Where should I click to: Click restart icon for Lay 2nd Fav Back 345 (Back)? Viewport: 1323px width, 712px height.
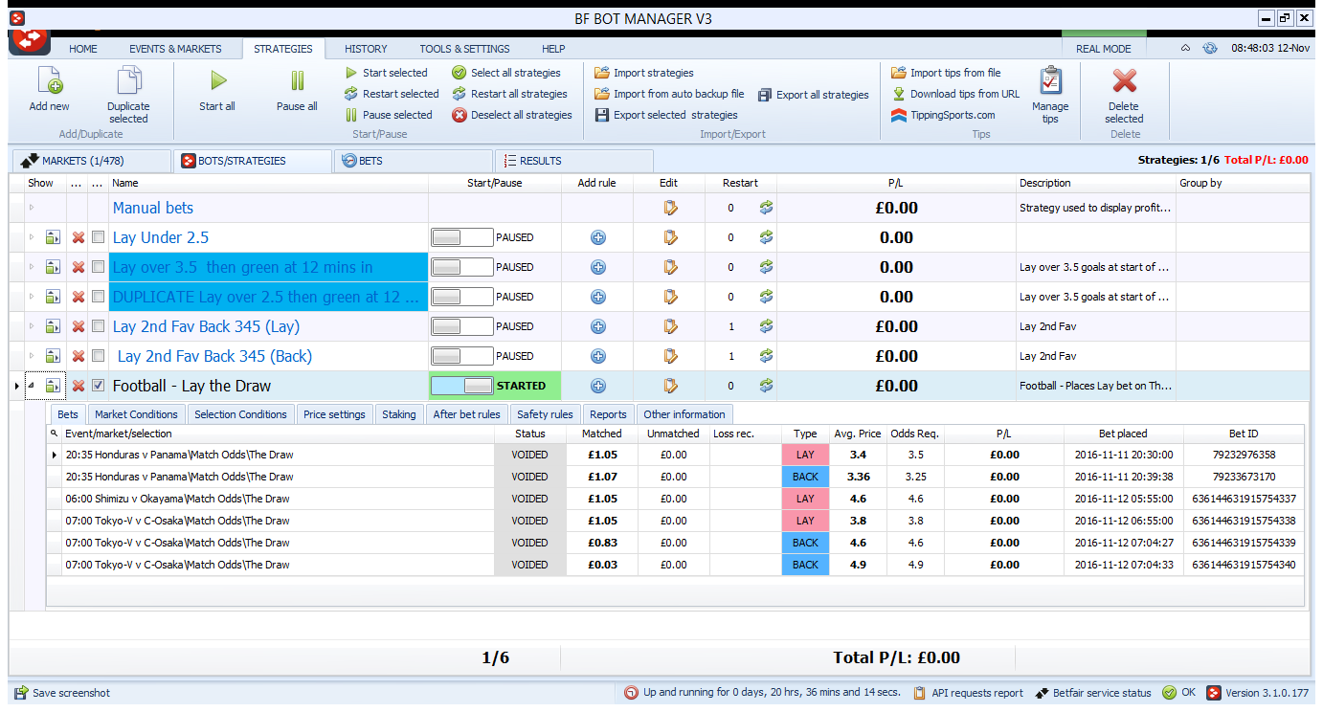coord(766,356)
